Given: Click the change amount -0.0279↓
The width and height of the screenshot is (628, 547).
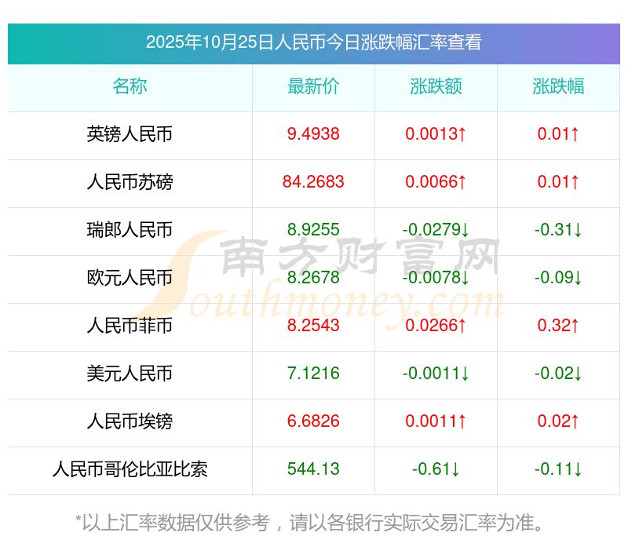Looking at the screenshot, I should pos(436,230).
